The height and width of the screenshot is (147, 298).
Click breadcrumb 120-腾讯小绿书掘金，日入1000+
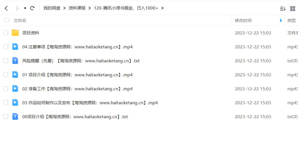126,8
